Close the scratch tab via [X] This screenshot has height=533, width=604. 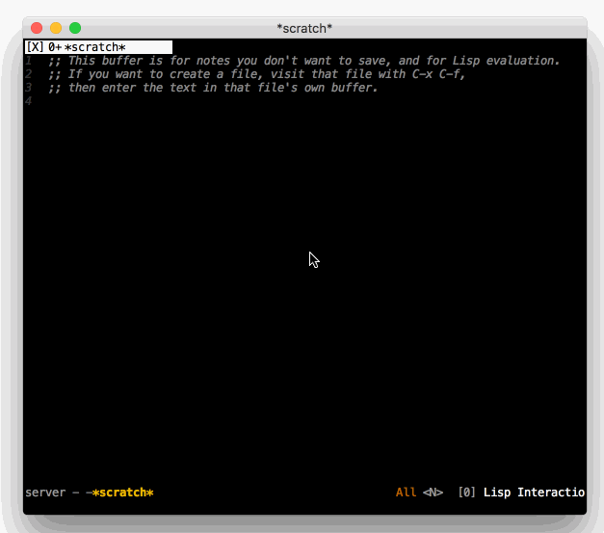(x=35, y=47)
